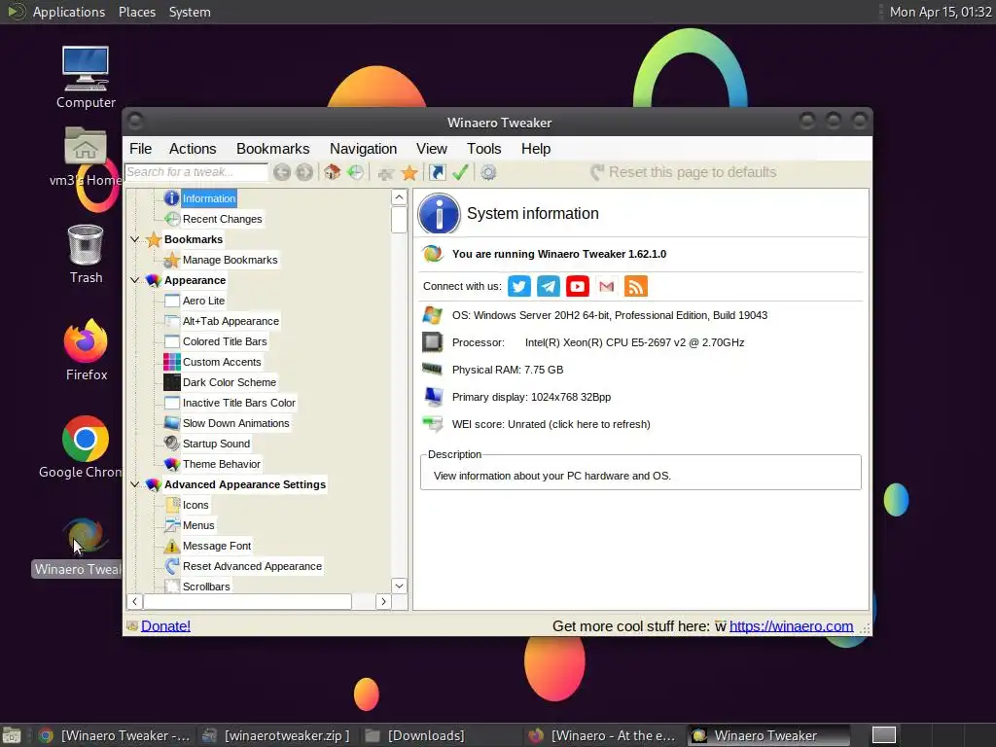
Task: Open Winaero Twitter link icon
Action: tap(519, 287)
